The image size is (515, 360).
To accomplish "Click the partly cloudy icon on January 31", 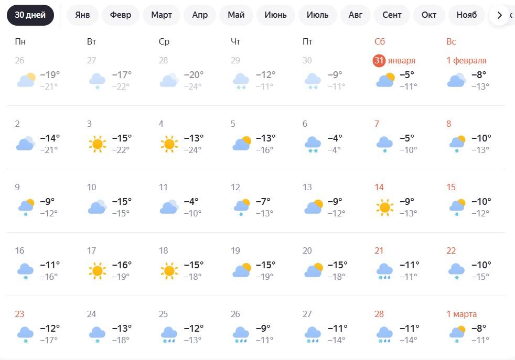I will (x=385, y=80).
